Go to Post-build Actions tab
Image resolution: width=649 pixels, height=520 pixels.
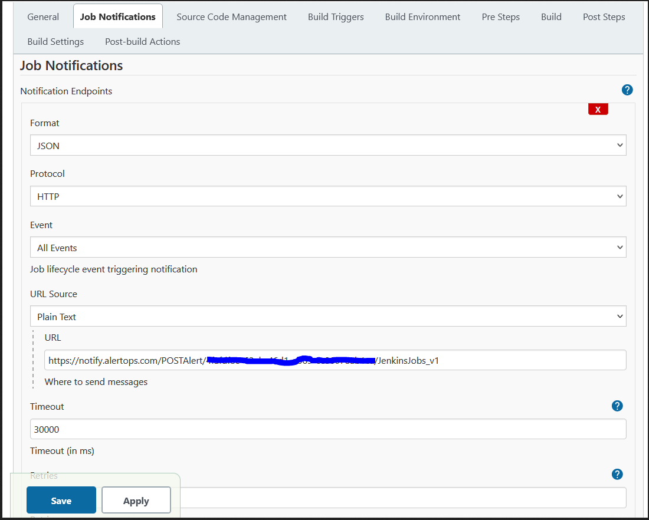click(x=142, y=42)
